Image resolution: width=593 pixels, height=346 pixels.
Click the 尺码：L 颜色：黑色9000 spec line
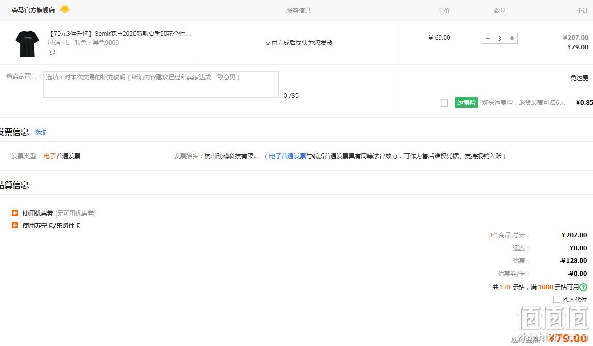[83, 43]
